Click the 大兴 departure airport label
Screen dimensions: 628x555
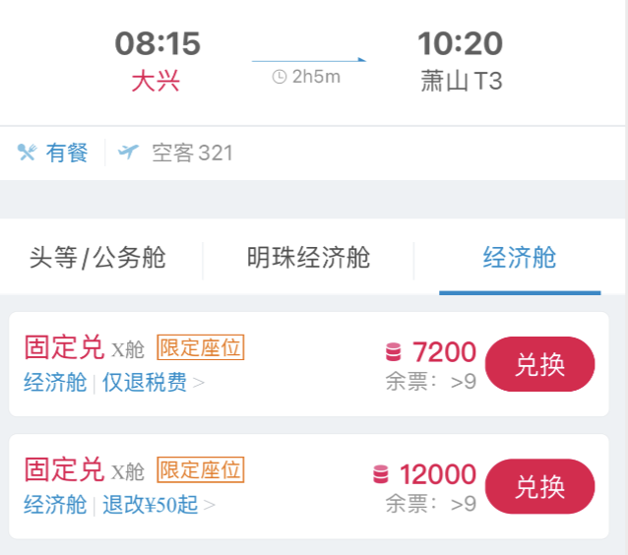tap(156, 82)
